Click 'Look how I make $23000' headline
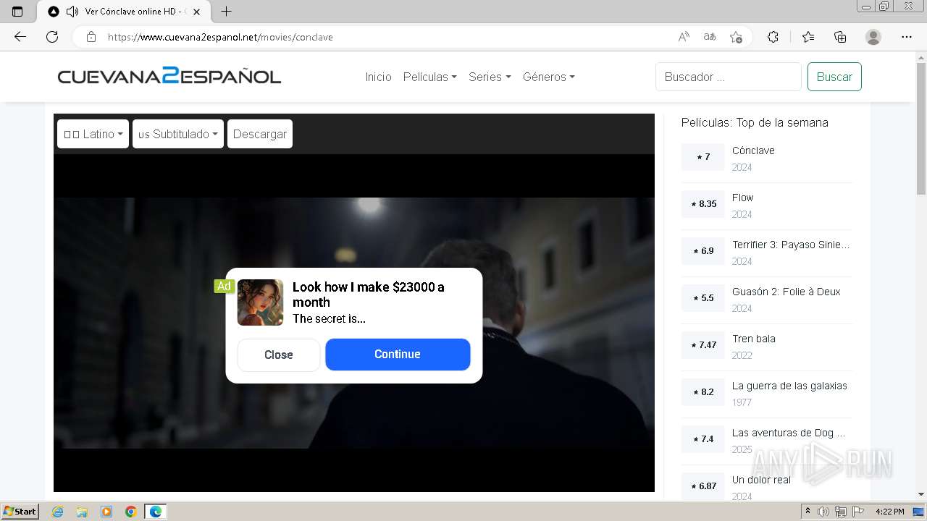The height and width of the screenshot is (521, 927). pos(369,295)
